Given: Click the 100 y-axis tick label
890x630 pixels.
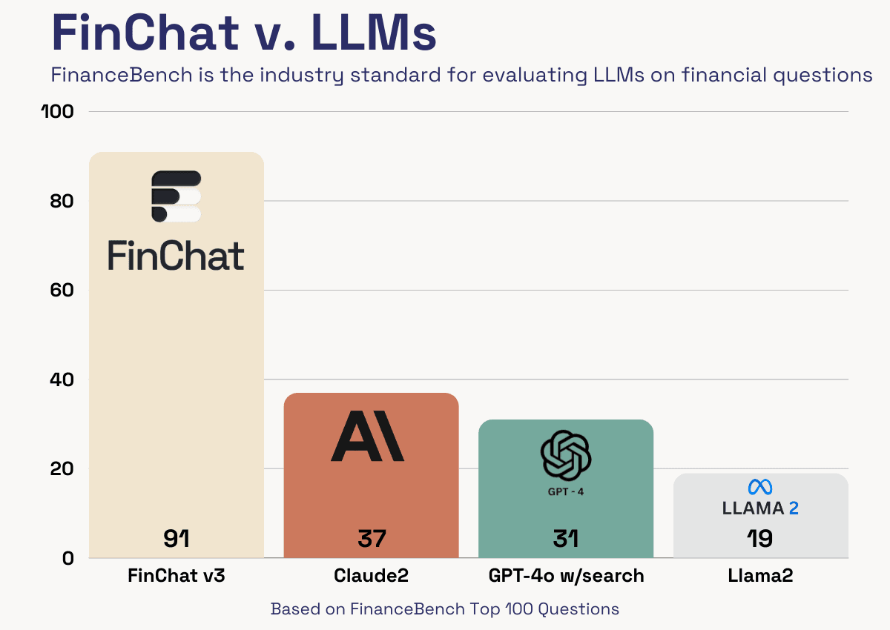Looking at the screenshot, I should 57,111.
